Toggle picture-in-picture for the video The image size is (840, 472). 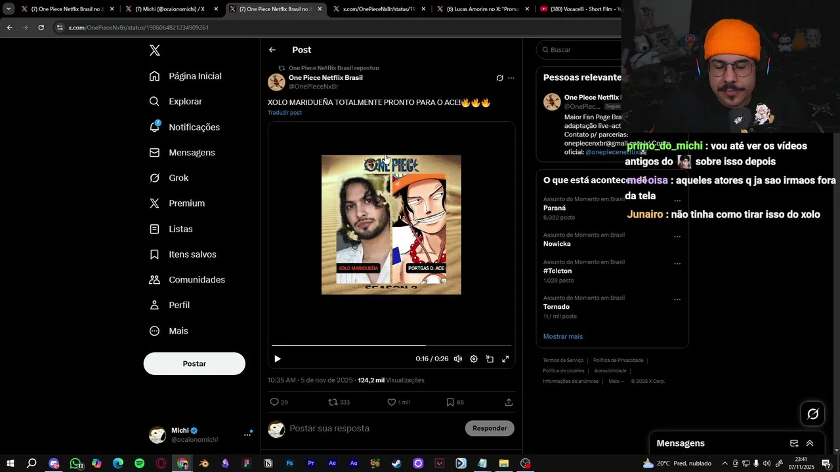tap(490, 359)
